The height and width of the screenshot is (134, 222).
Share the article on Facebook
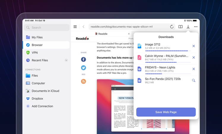coord(83,60)
